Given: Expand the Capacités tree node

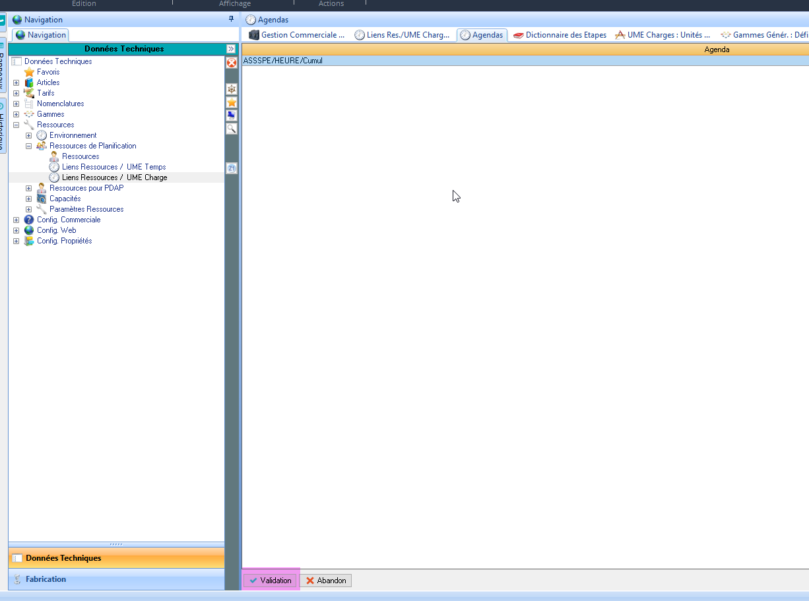Looking at the screenshot, I should (29, 199).
